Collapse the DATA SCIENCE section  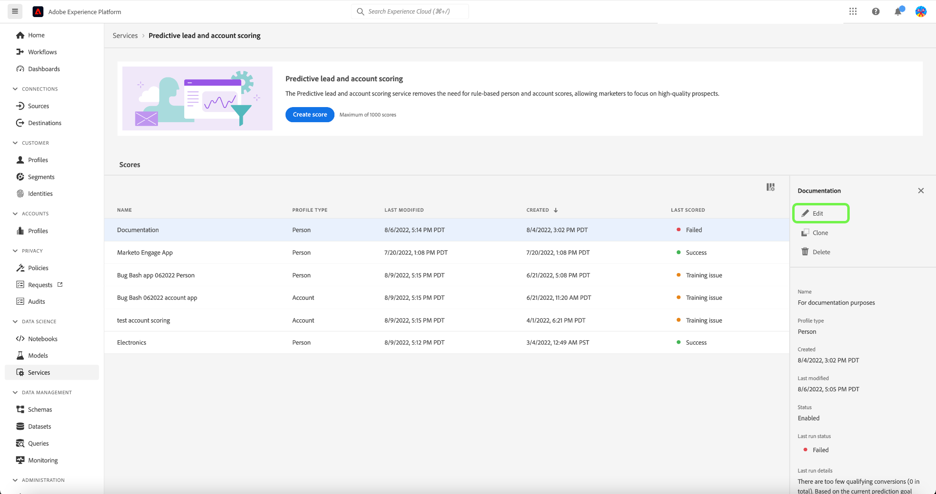coord(15,322)
